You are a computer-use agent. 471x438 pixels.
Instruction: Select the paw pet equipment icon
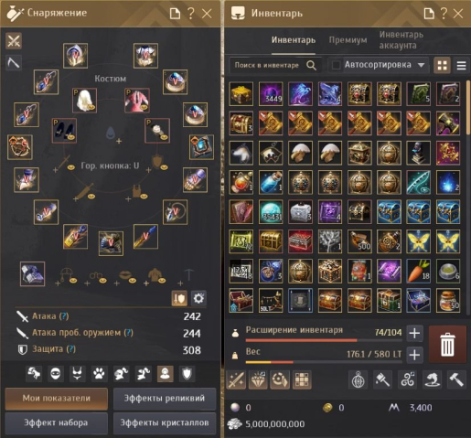click(99, 374)
